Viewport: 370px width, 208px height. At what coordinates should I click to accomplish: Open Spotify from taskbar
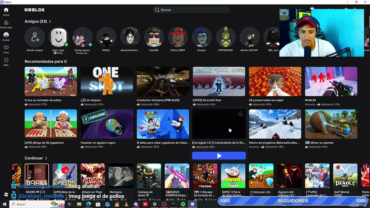point(183,204)
